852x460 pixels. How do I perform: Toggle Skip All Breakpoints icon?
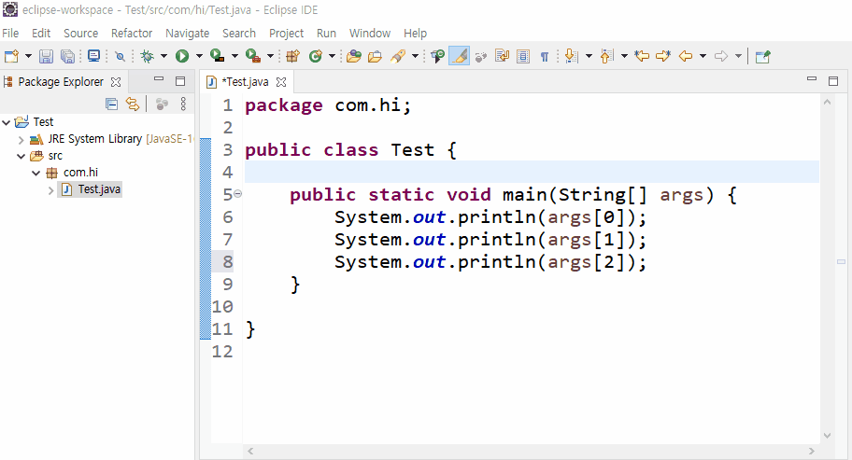121,56
